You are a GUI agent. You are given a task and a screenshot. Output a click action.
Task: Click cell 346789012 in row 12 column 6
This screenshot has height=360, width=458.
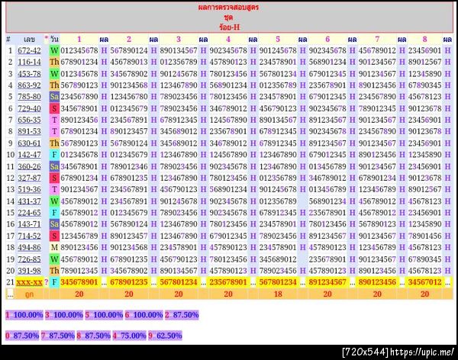(x=327, y=178)
